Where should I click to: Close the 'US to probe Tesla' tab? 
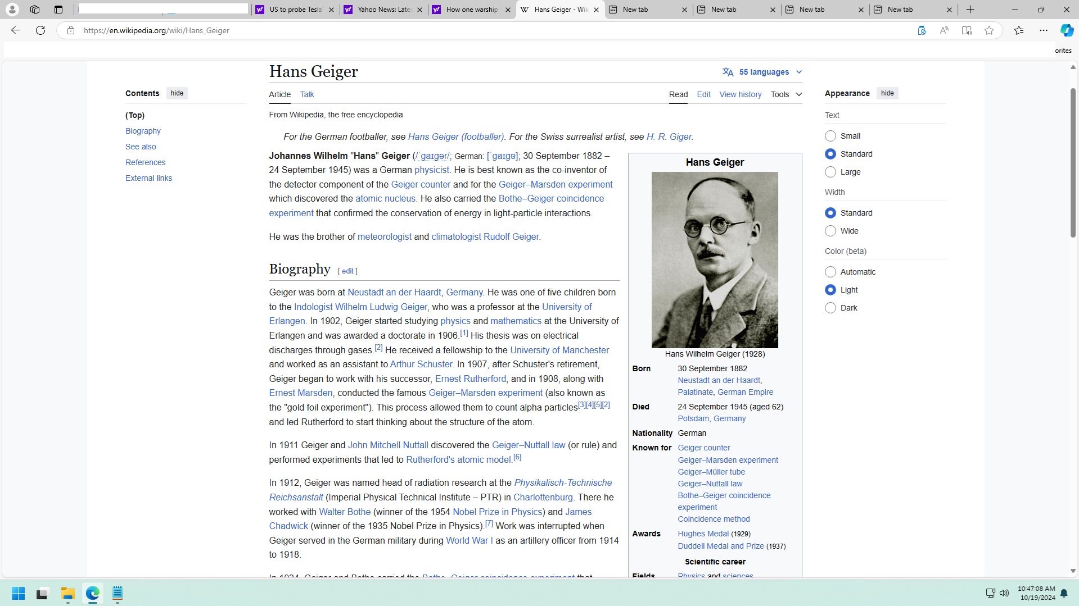[x=331, y=10]
